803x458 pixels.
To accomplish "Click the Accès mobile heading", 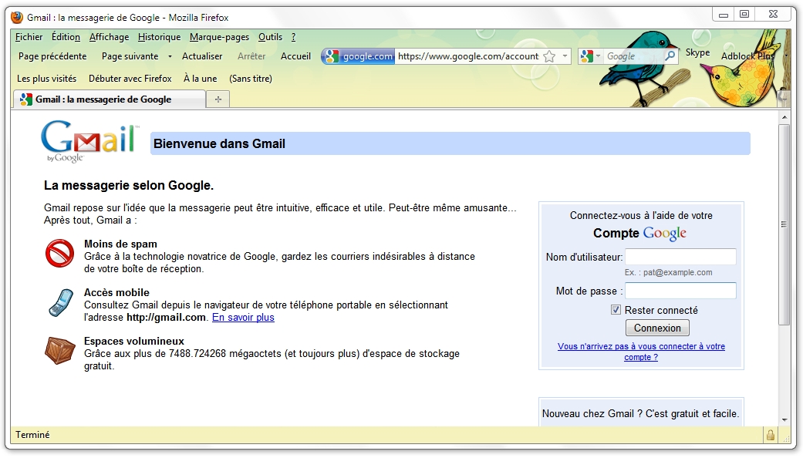I will pyautogui.click(x=116, y=293).
